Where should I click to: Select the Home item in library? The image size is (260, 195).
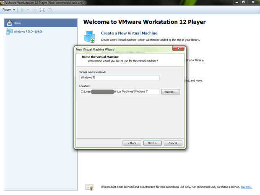(x=41, y=23)
